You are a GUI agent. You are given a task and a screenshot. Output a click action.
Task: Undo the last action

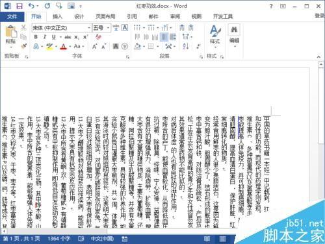[x=32, y=6]
